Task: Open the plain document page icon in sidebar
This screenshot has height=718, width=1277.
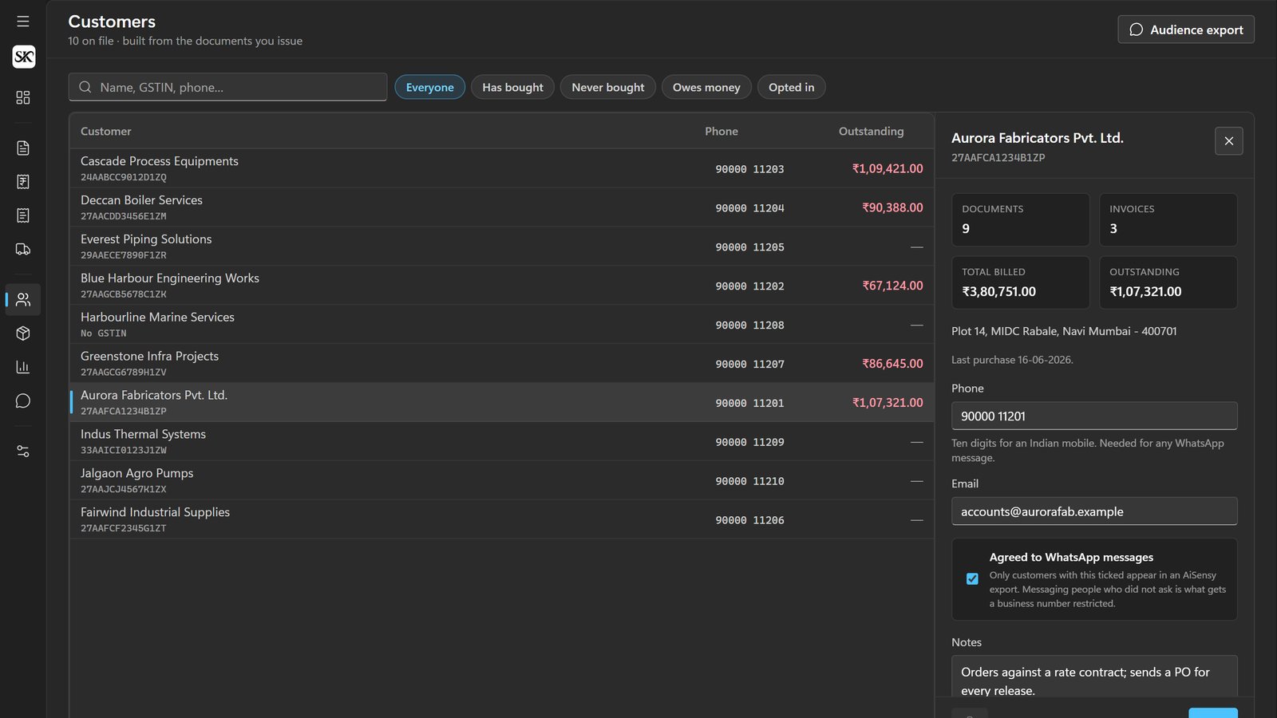Action: pos(23,148)
